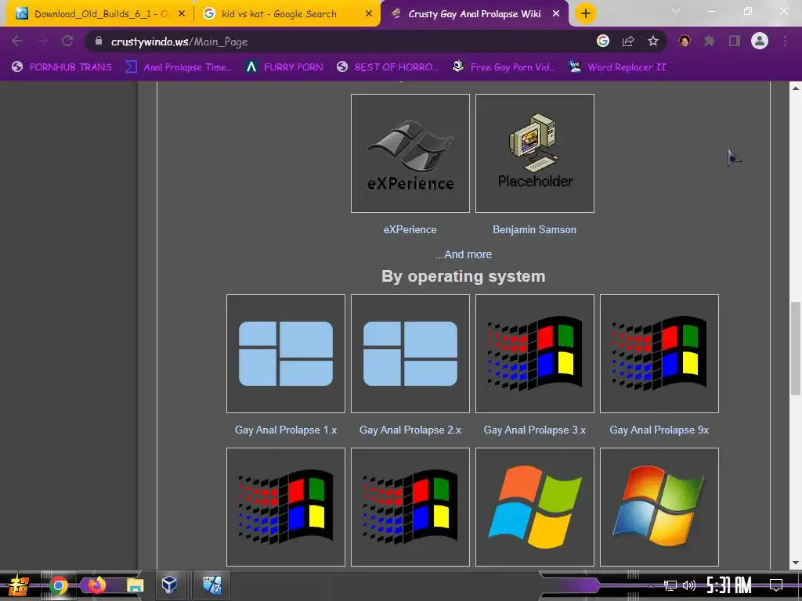
Task: Open the avatar extension icon in toolbar
Action: click(x=685, y=41)
